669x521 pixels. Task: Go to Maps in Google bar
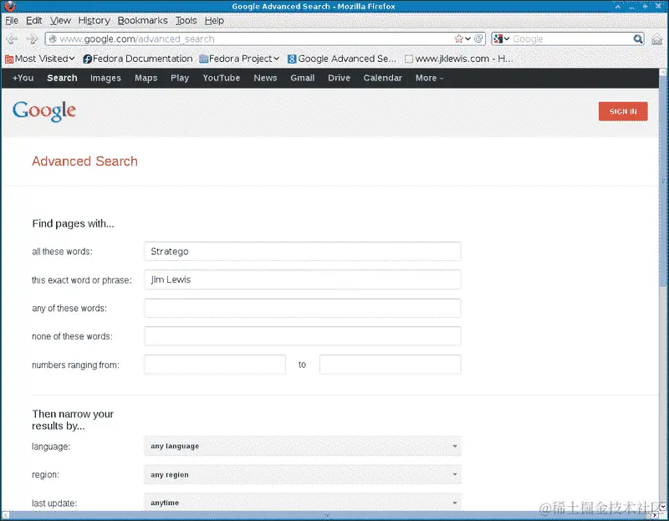click(146, 78)
